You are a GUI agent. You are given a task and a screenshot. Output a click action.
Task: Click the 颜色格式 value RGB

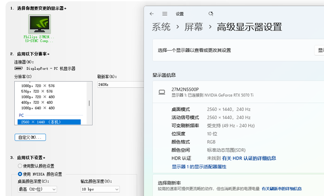(x=211, y=142)
